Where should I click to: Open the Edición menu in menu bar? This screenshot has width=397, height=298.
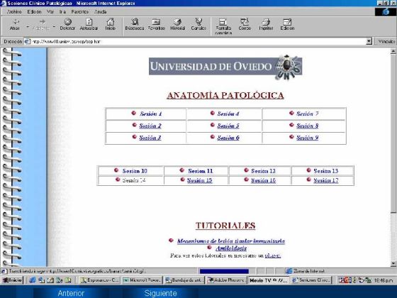tap(34, 11)
